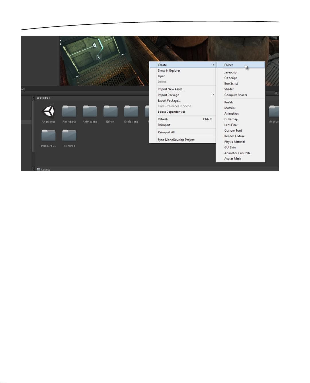310x383 pixels.
Task: Choose Prefab from Create submenu
Action: pyautogui.click(x=240, y=102)
